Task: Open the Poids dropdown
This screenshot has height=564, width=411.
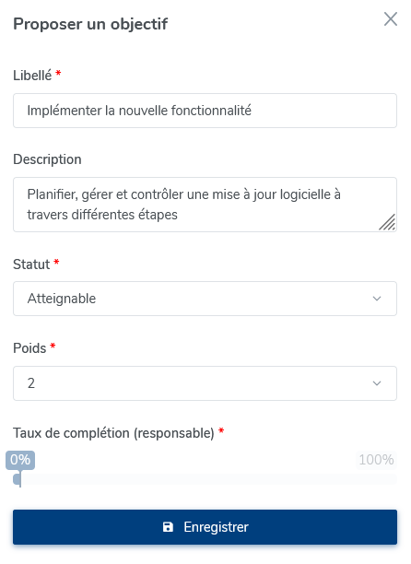Action: (205, 383)
